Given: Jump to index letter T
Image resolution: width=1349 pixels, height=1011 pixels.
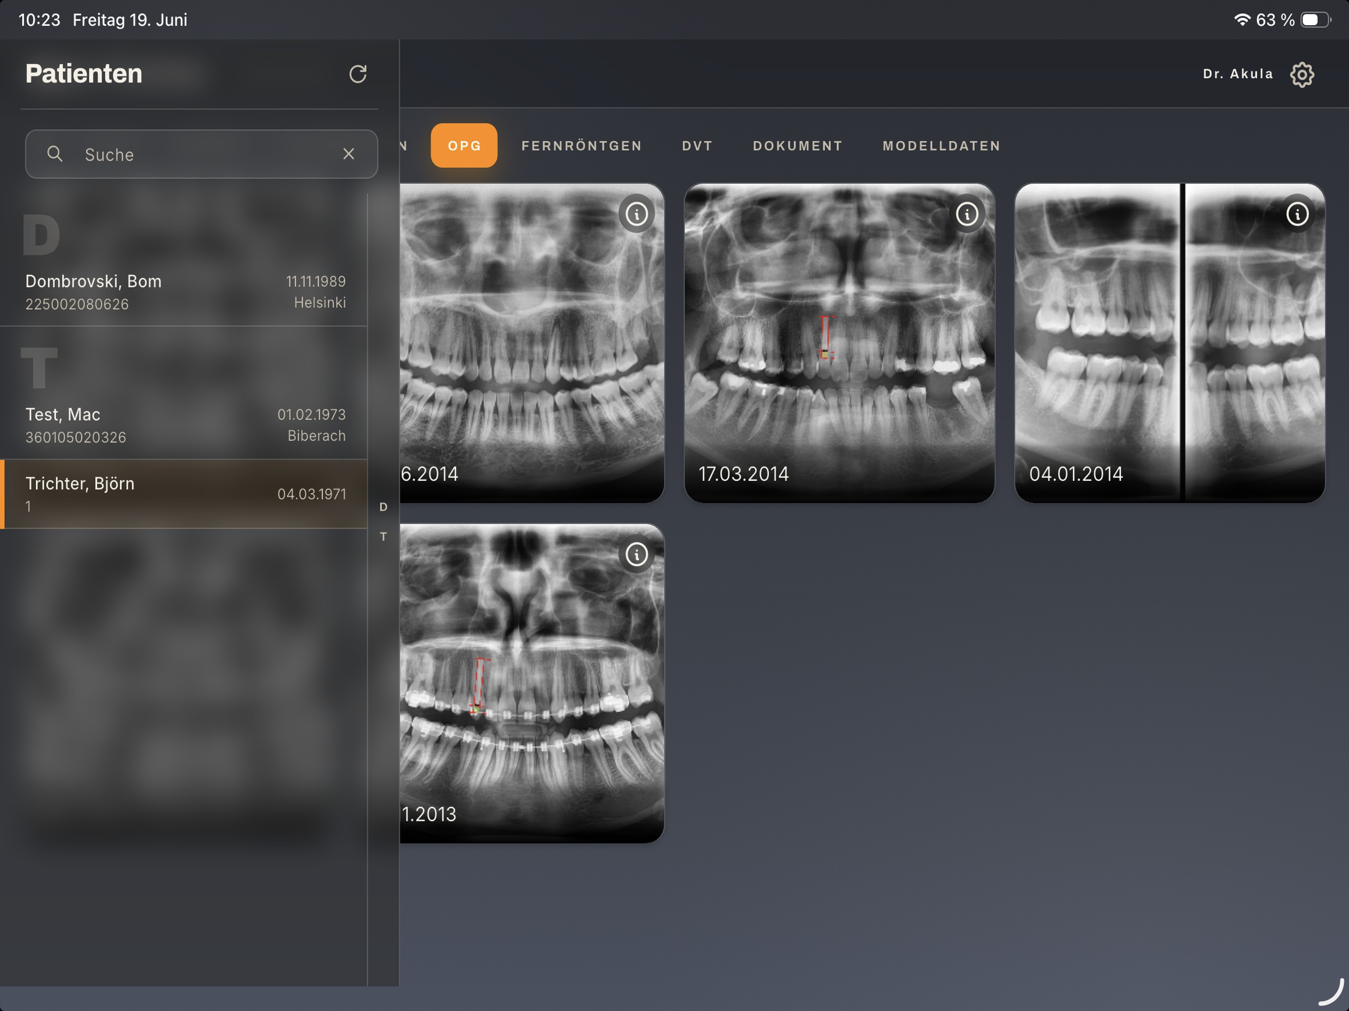Looking at the screenshot, I should (x=383, y=537).
